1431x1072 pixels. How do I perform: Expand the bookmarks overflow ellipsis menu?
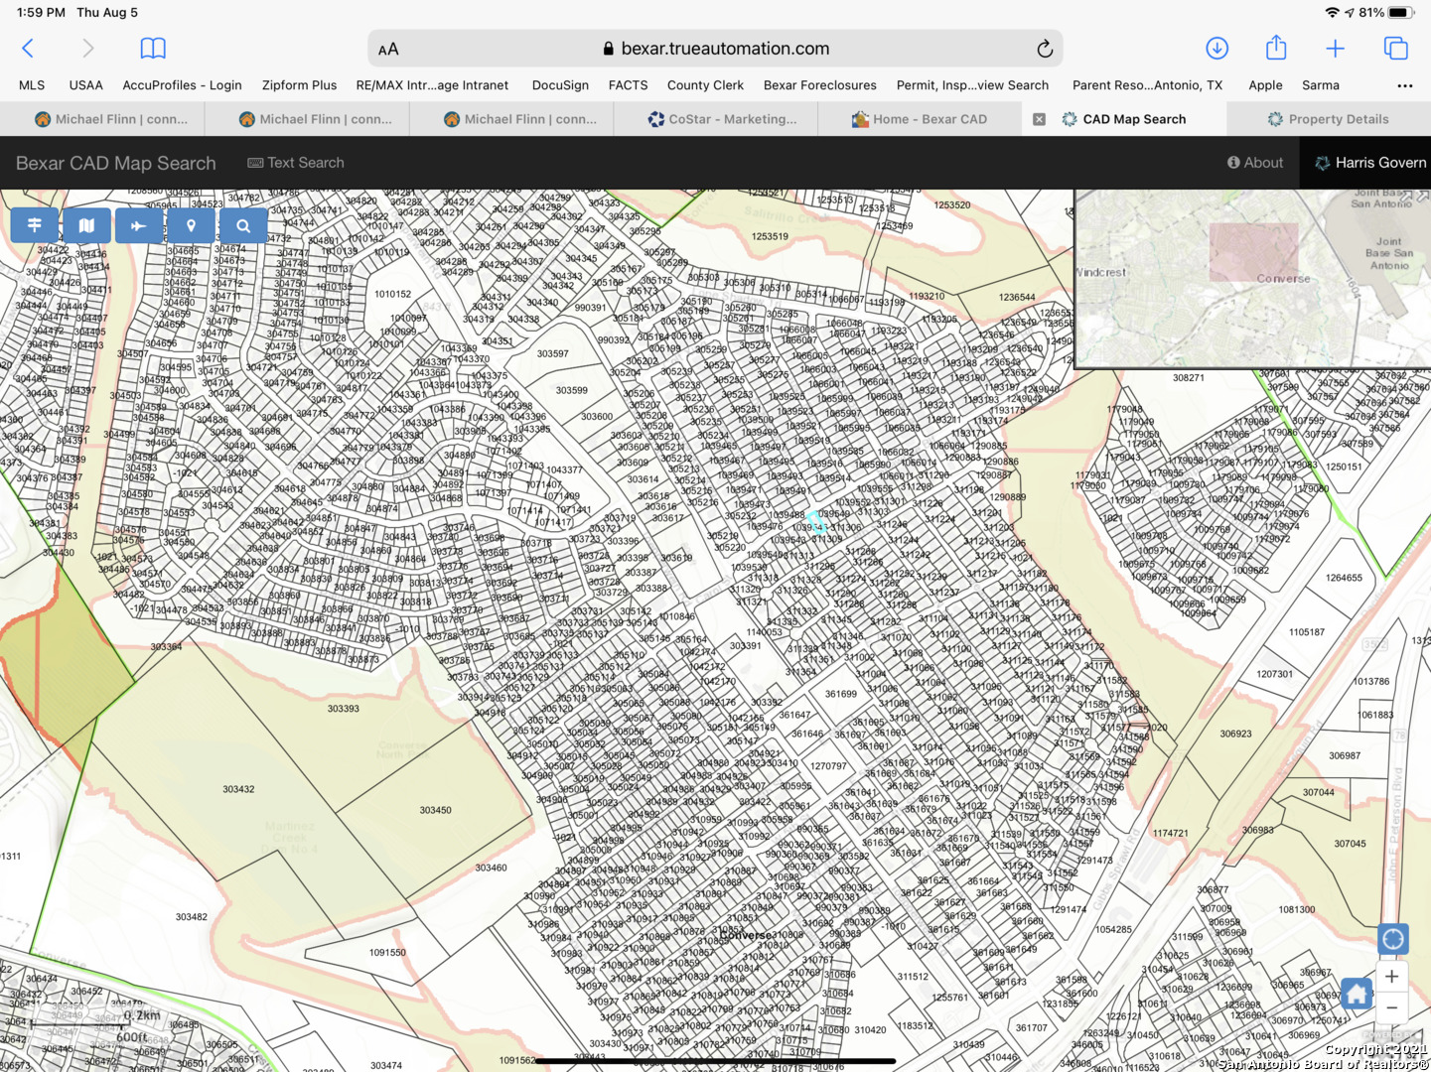click(1404, 85)
